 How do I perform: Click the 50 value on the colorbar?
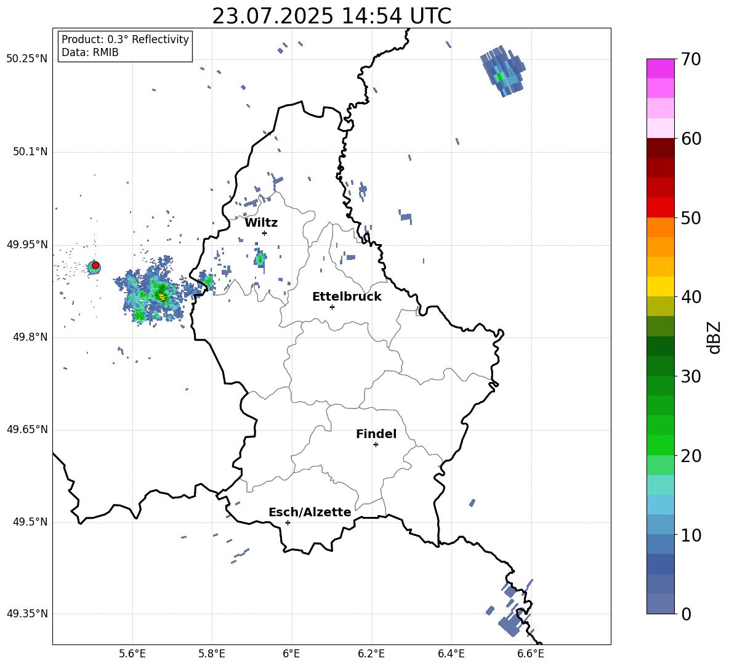tap(691, 217)
